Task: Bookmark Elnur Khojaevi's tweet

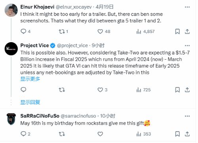Action: 177,31
